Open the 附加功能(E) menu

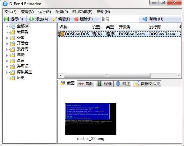click(82, 12)
